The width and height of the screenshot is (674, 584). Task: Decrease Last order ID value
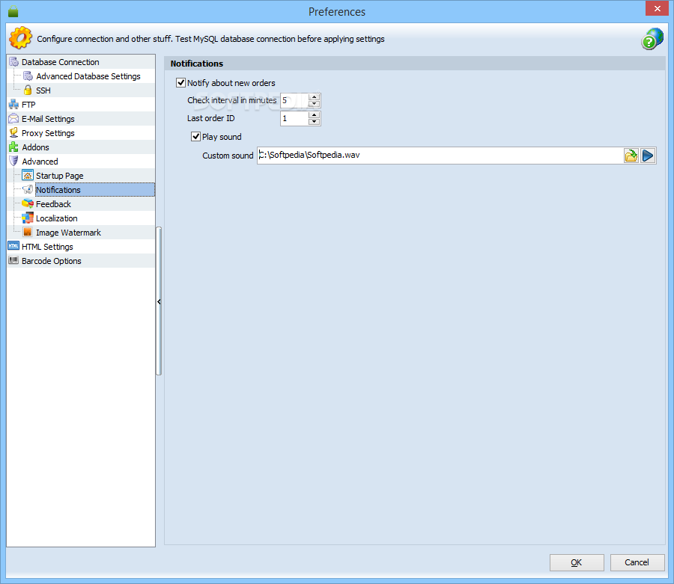[315, 122]
